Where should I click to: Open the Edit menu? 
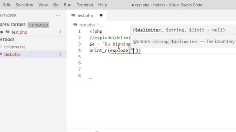click(x=7, y=5)
